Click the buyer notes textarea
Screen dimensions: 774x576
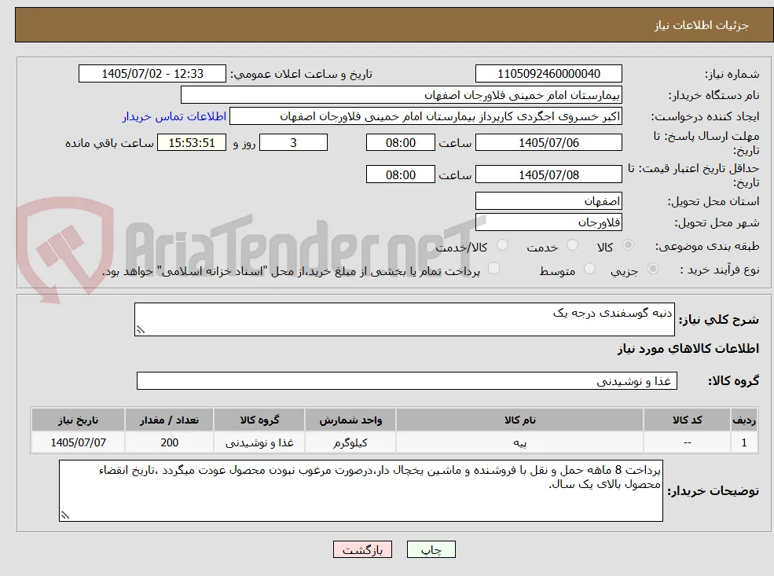coord(361,490)
